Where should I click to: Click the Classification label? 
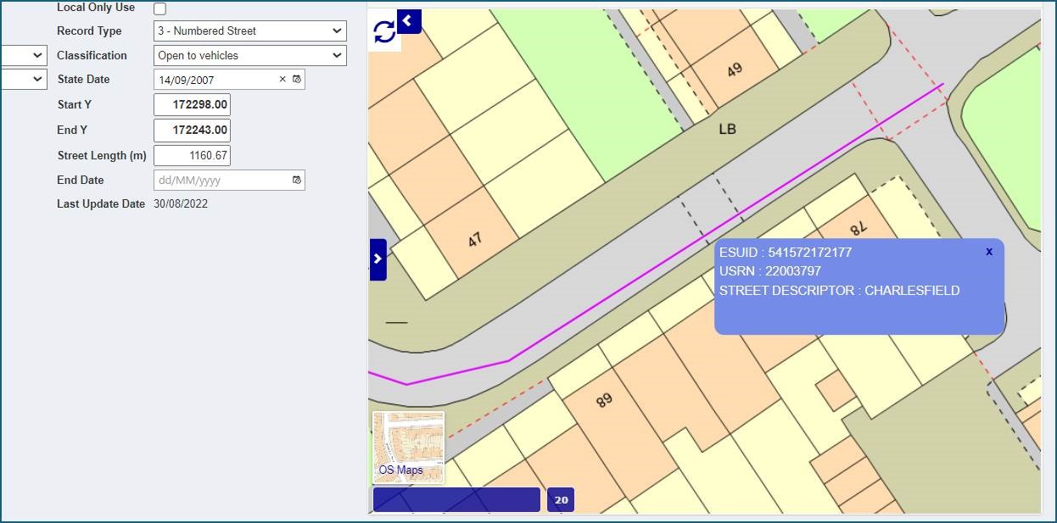click(x=92, y=56)
